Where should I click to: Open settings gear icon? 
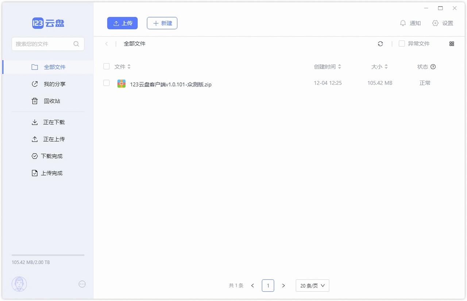click(x=435, y=23)
